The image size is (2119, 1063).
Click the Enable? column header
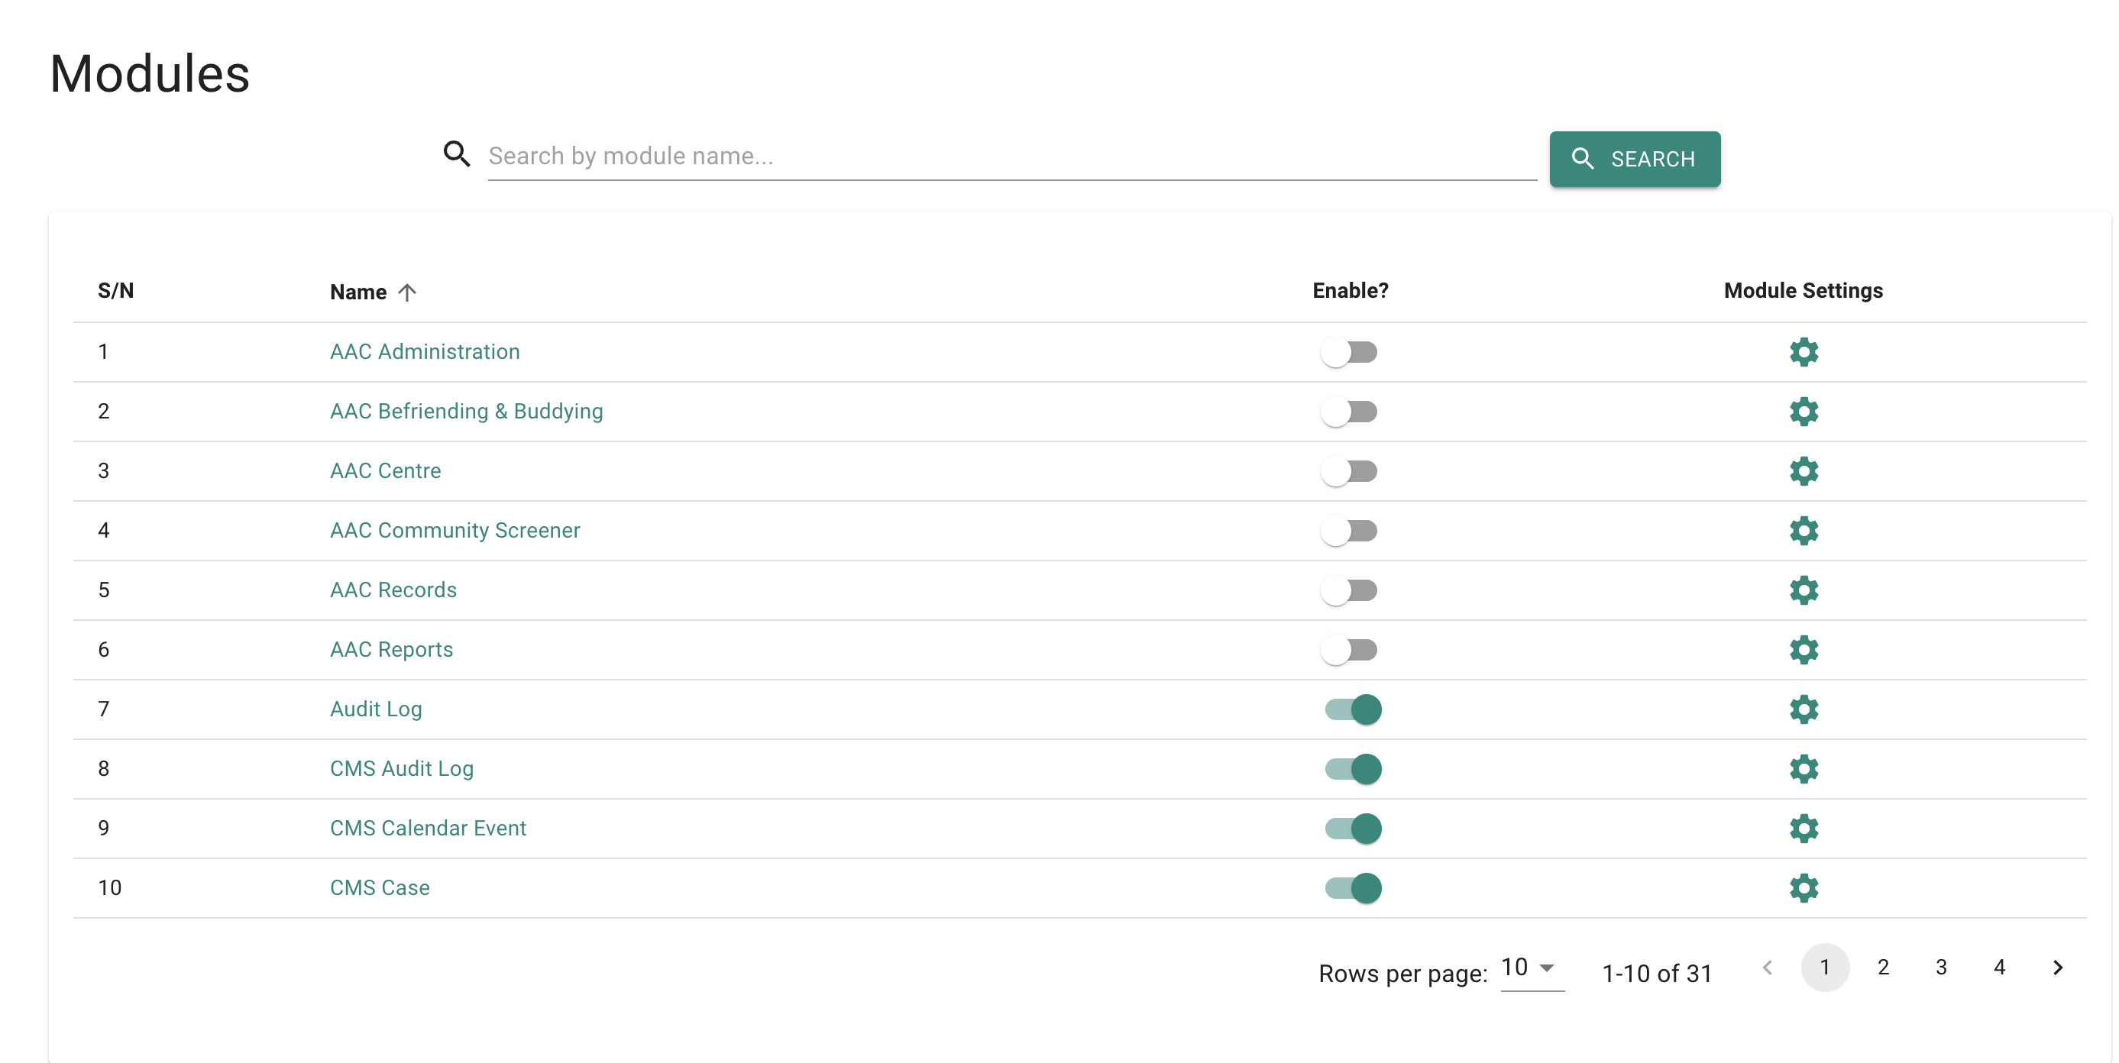pos(1350,291)
